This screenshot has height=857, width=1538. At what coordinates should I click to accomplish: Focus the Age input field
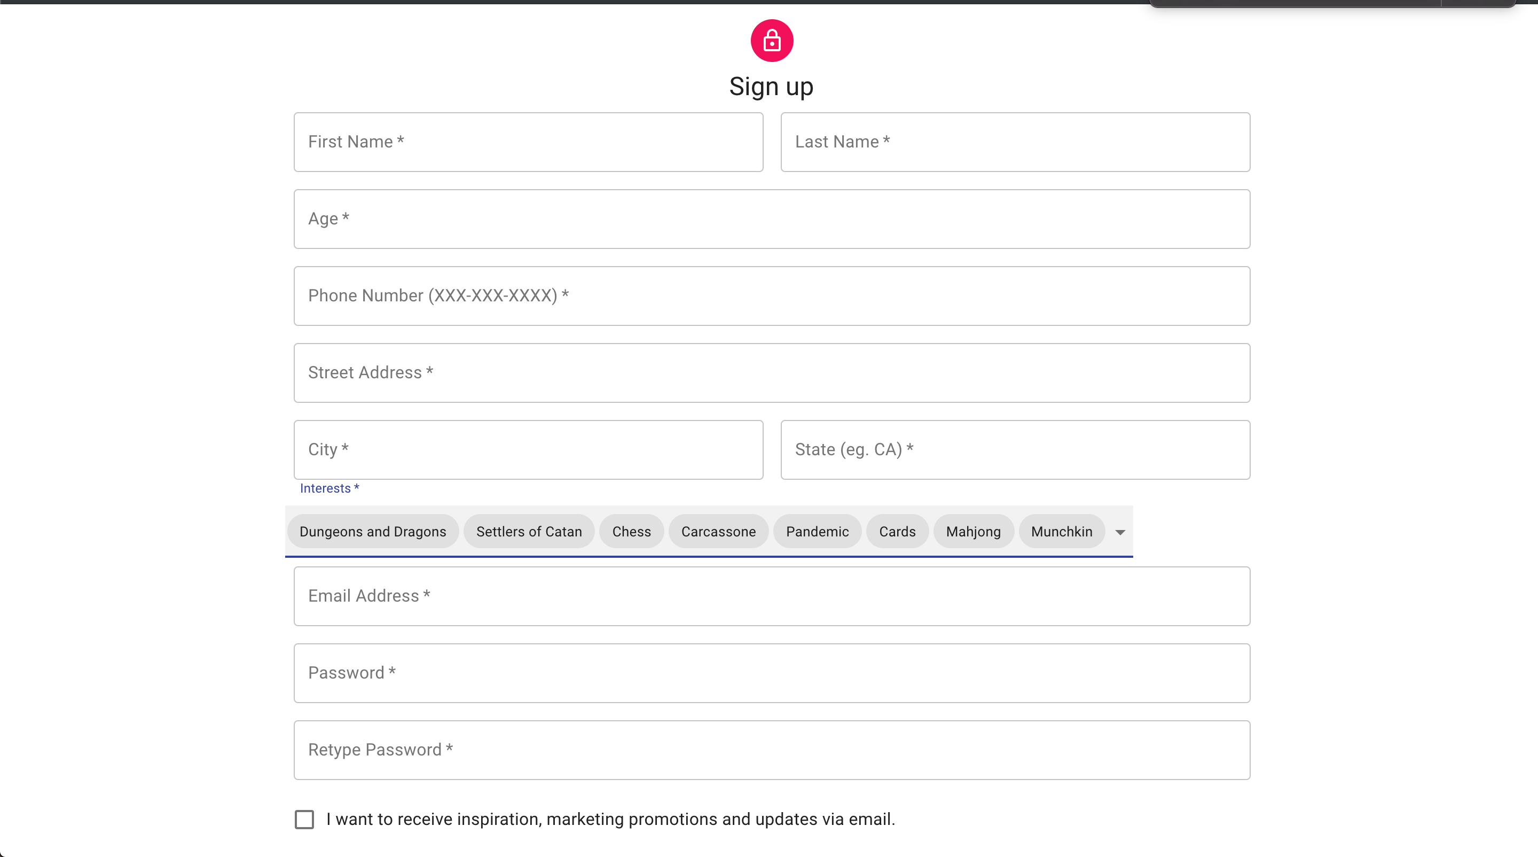click(771, 219)
